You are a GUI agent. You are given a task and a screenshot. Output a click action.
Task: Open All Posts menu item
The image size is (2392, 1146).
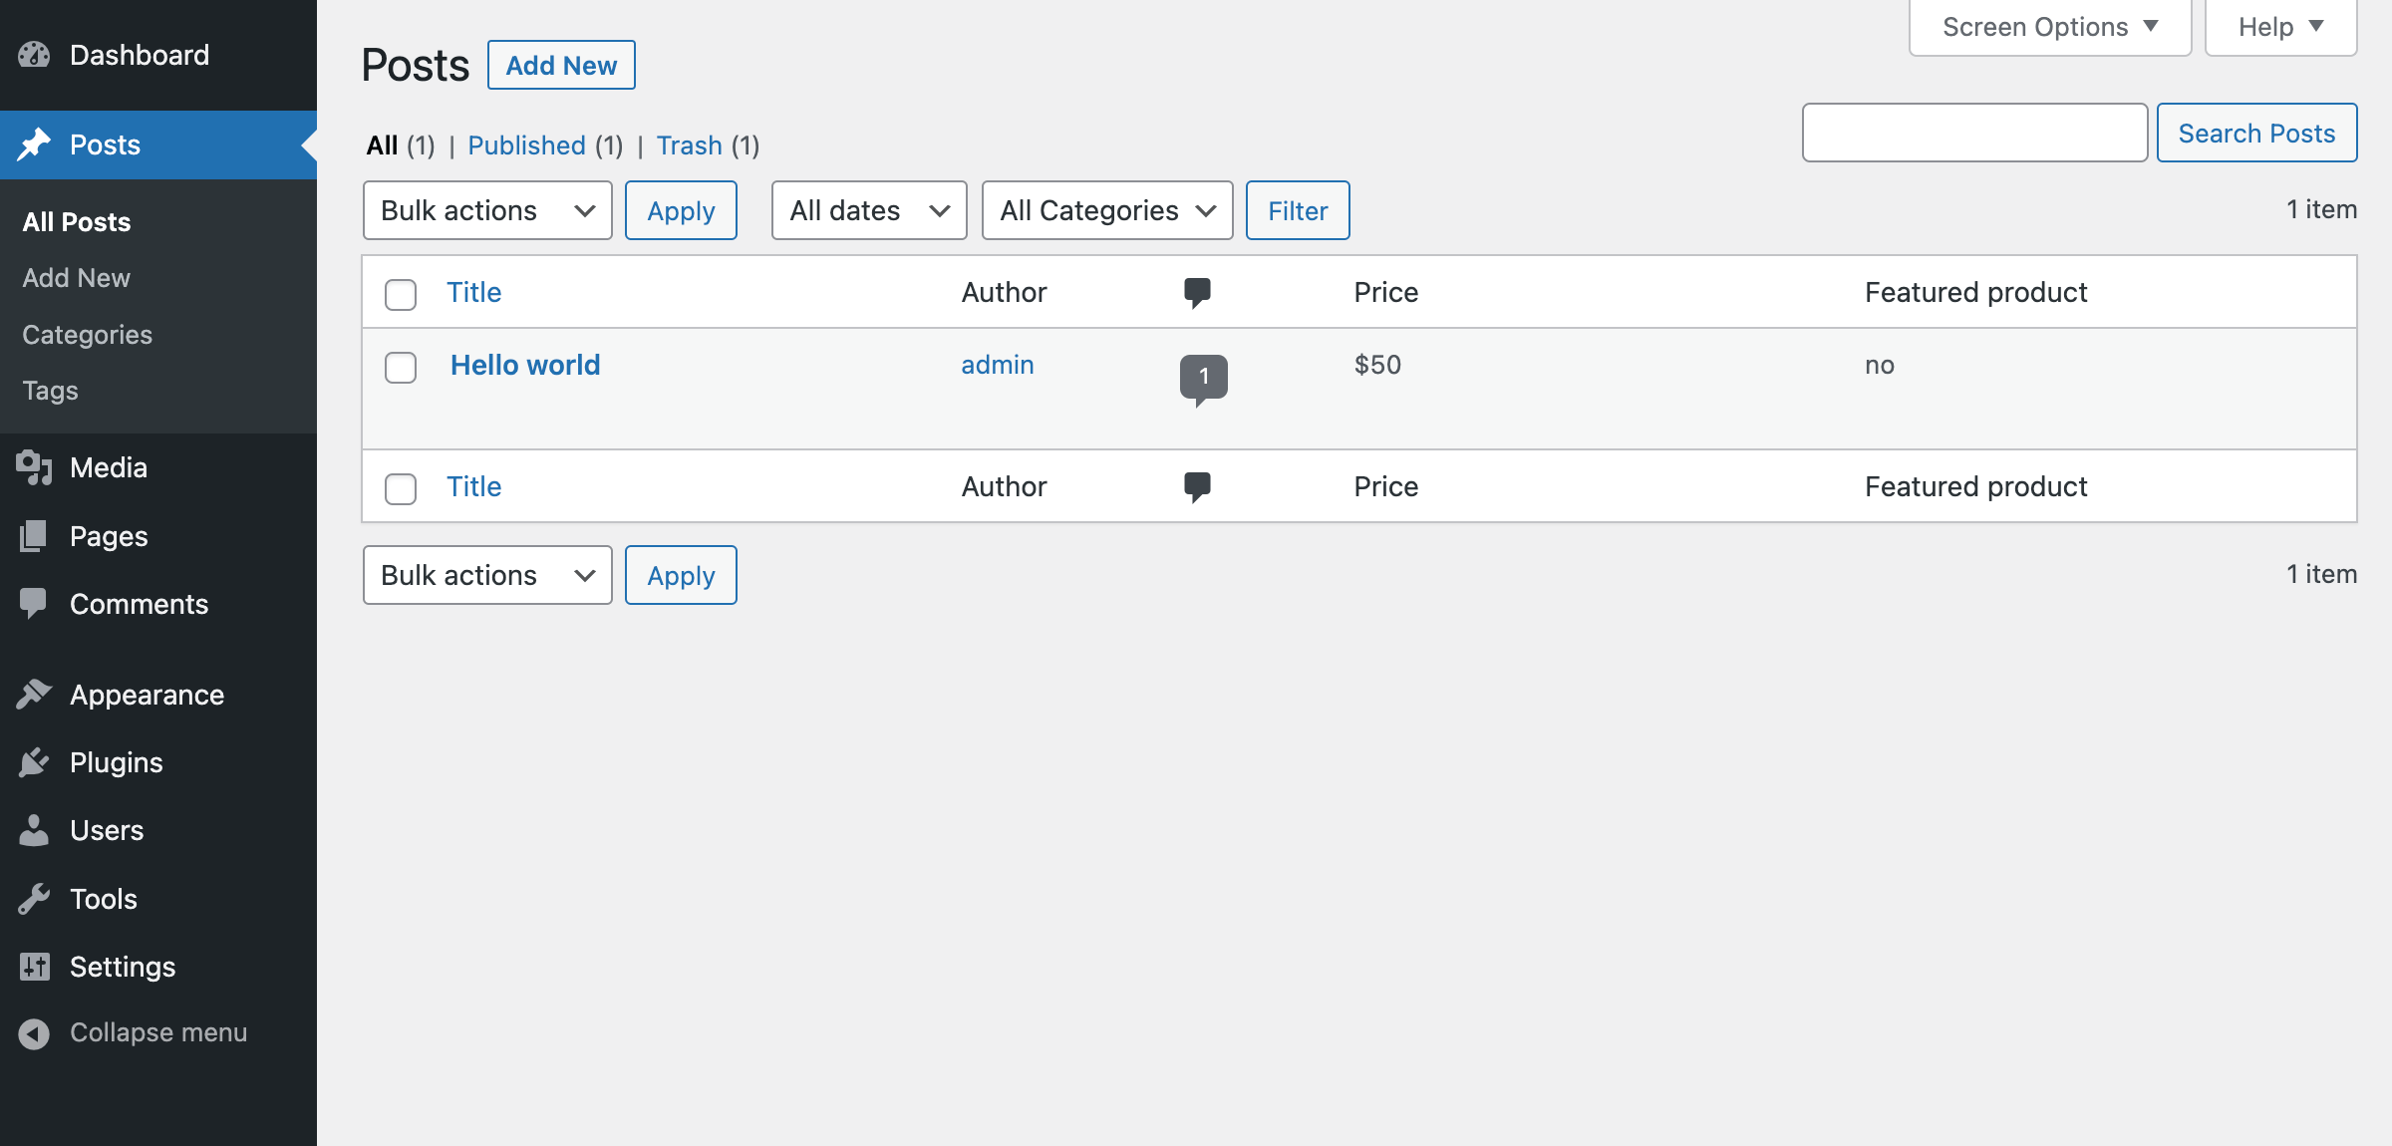(x=77, y=221)
